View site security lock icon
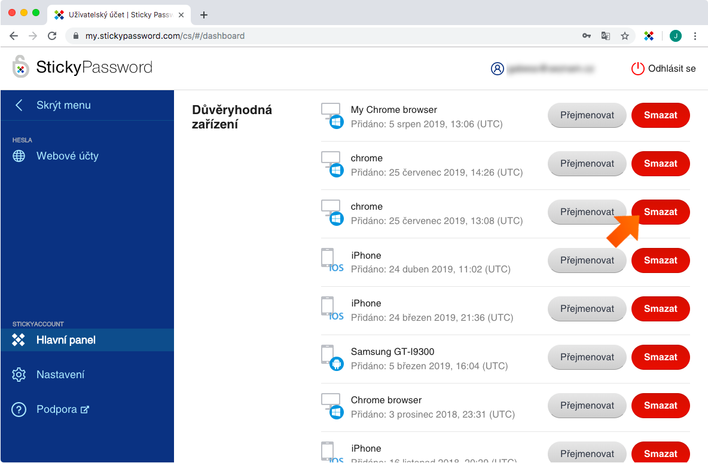708x463 pixels. coord(76,36)
